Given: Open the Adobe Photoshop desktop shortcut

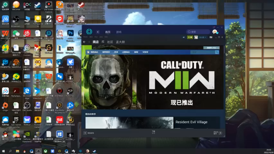Looking at the screenshot, I should coord(70,35).
